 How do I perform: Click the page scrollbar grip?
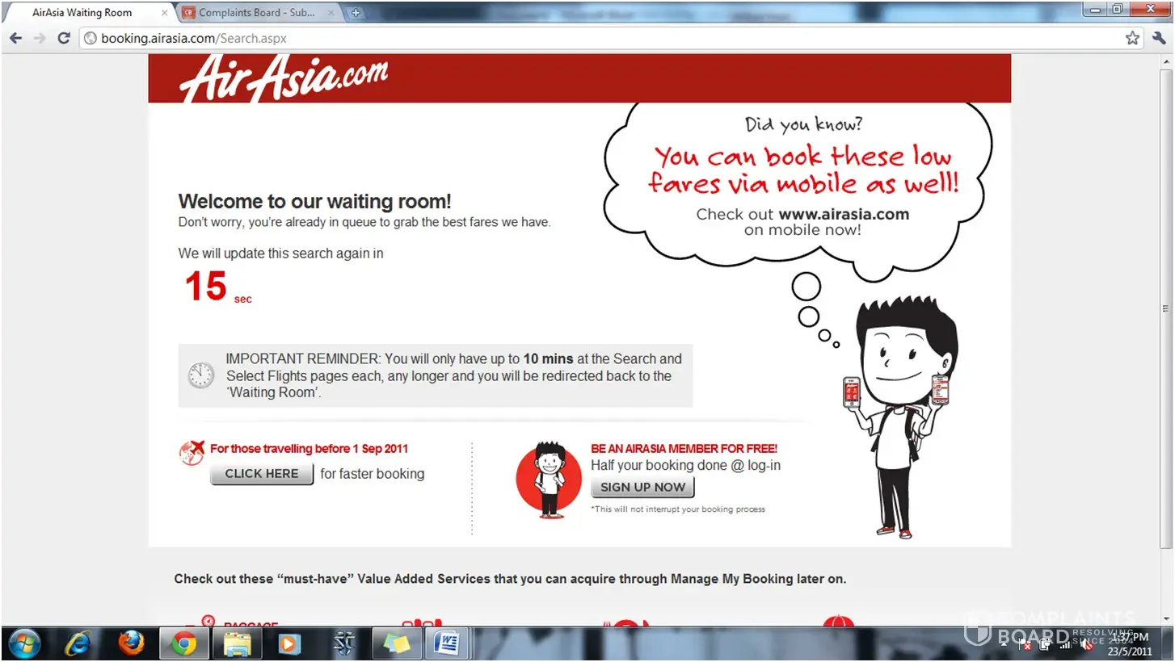point(1164,308)
